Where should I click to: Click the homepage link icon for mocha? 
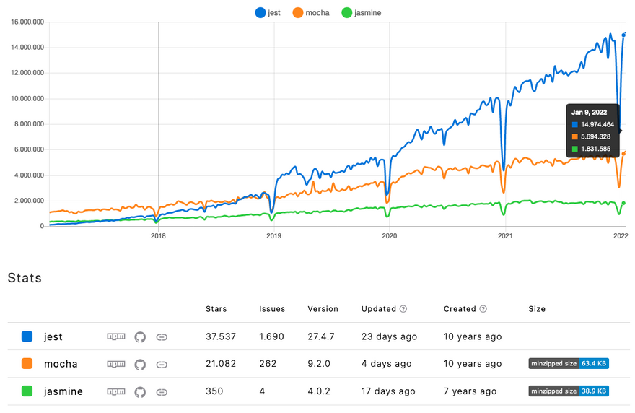tap(162, 364)
